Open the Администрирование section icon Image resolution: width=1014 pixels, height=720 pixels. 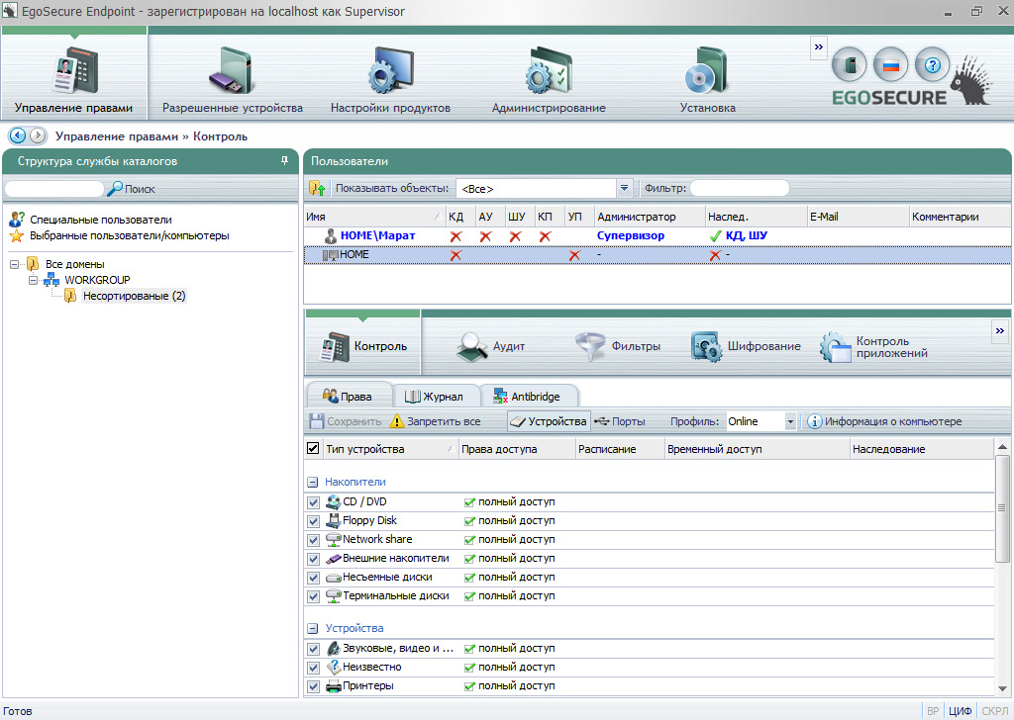548,71
